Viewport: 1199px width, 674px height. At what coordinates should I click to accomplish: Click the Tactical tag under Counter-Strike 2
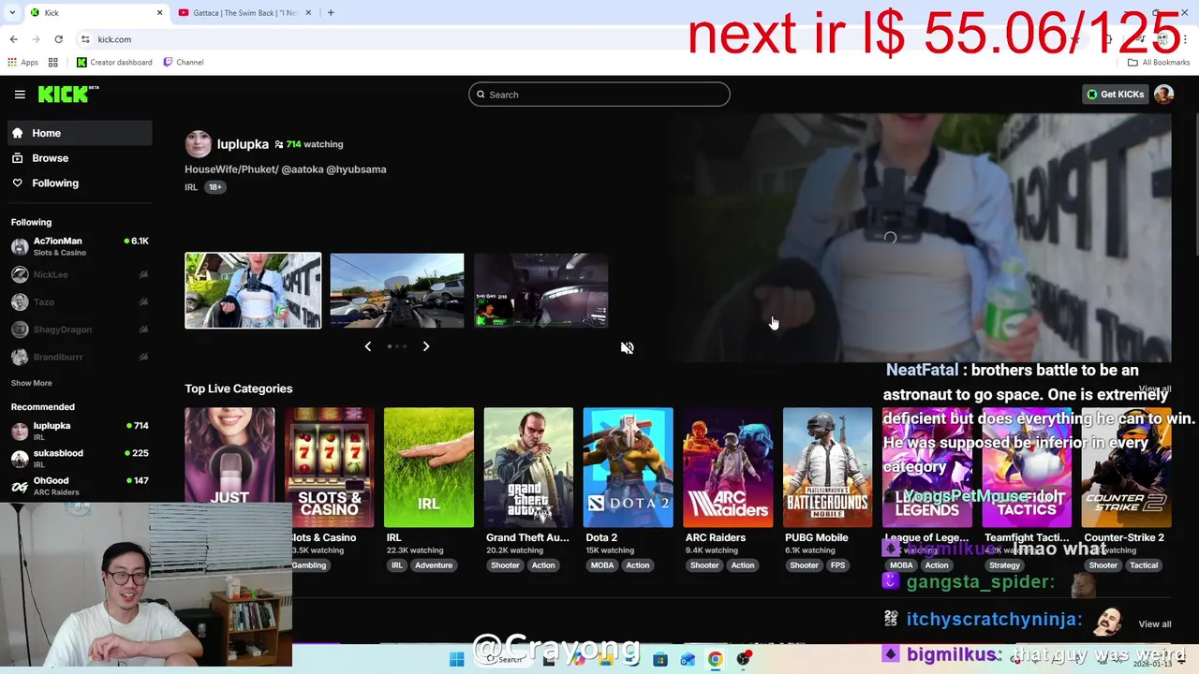pos(1144,565)
